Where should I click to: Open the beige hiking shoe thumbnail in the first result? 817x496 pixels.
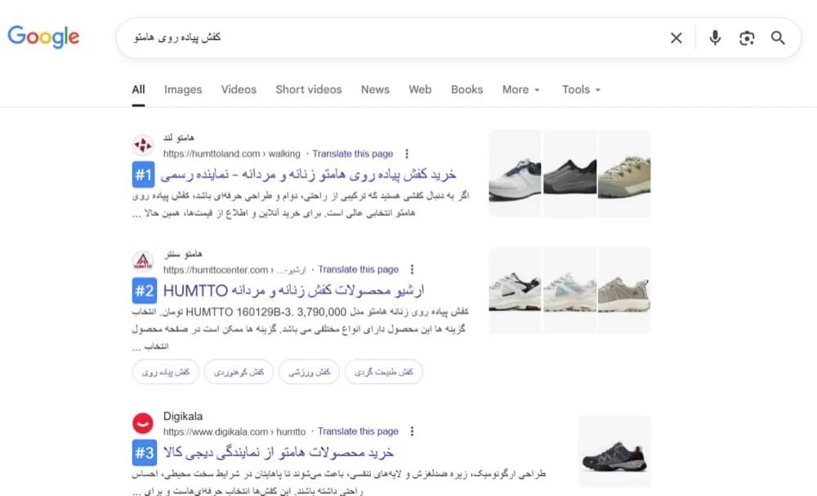[624, 173]
